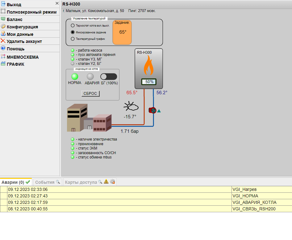Click the 65.5° supply temperature value
Image resolution: width=292 pixels, height=240 pixels.
(x=132, y=93)
